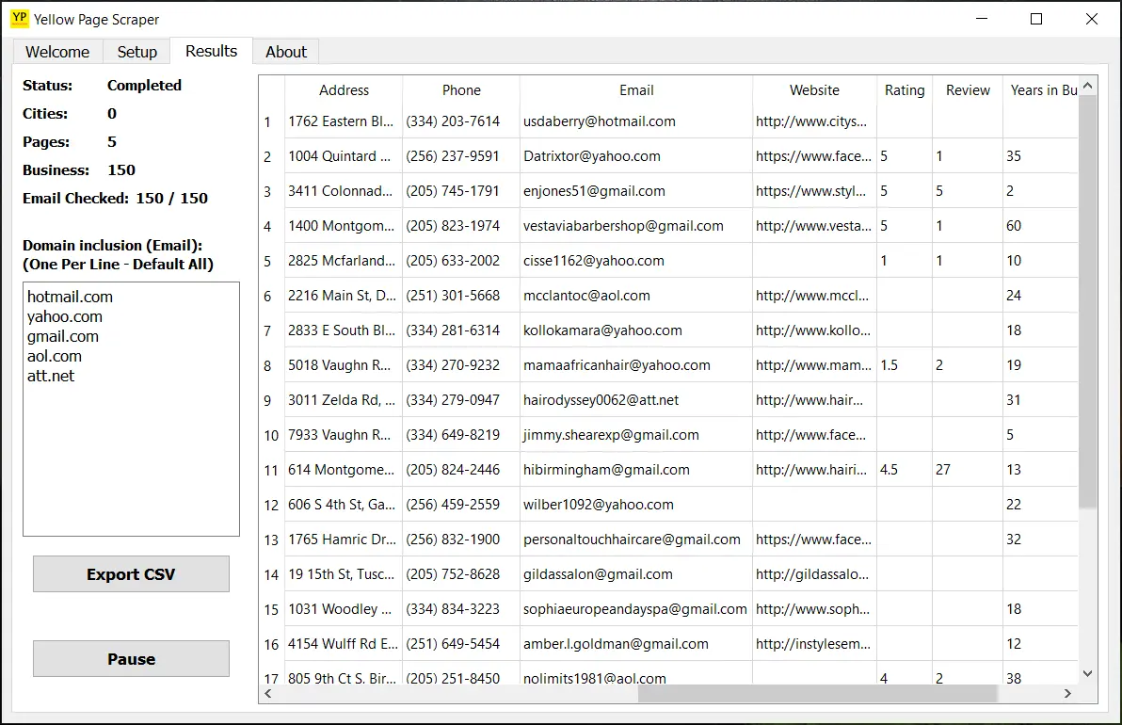1122x725 pixels.
Task: Click the Completed status value
Action: point(144,85)
